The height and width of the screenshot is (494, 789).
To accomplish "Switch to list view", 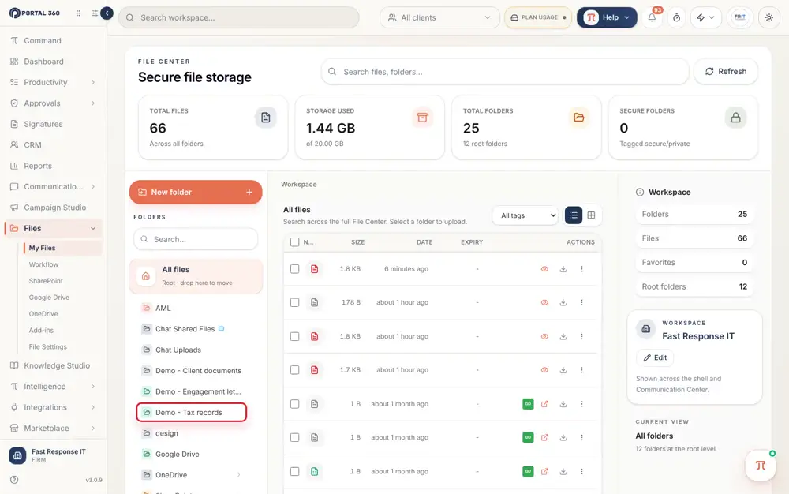I will (x=573, y=215).
